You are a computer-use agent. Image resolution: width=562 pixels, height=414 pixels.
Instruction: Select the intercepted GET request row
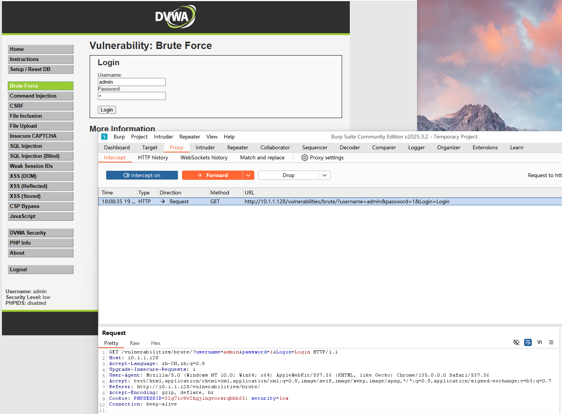coord(330,201)
